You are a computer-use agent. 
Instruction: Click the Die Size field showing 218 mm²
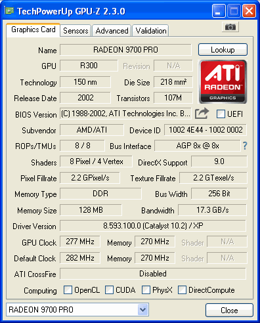[x=173, y=82]
